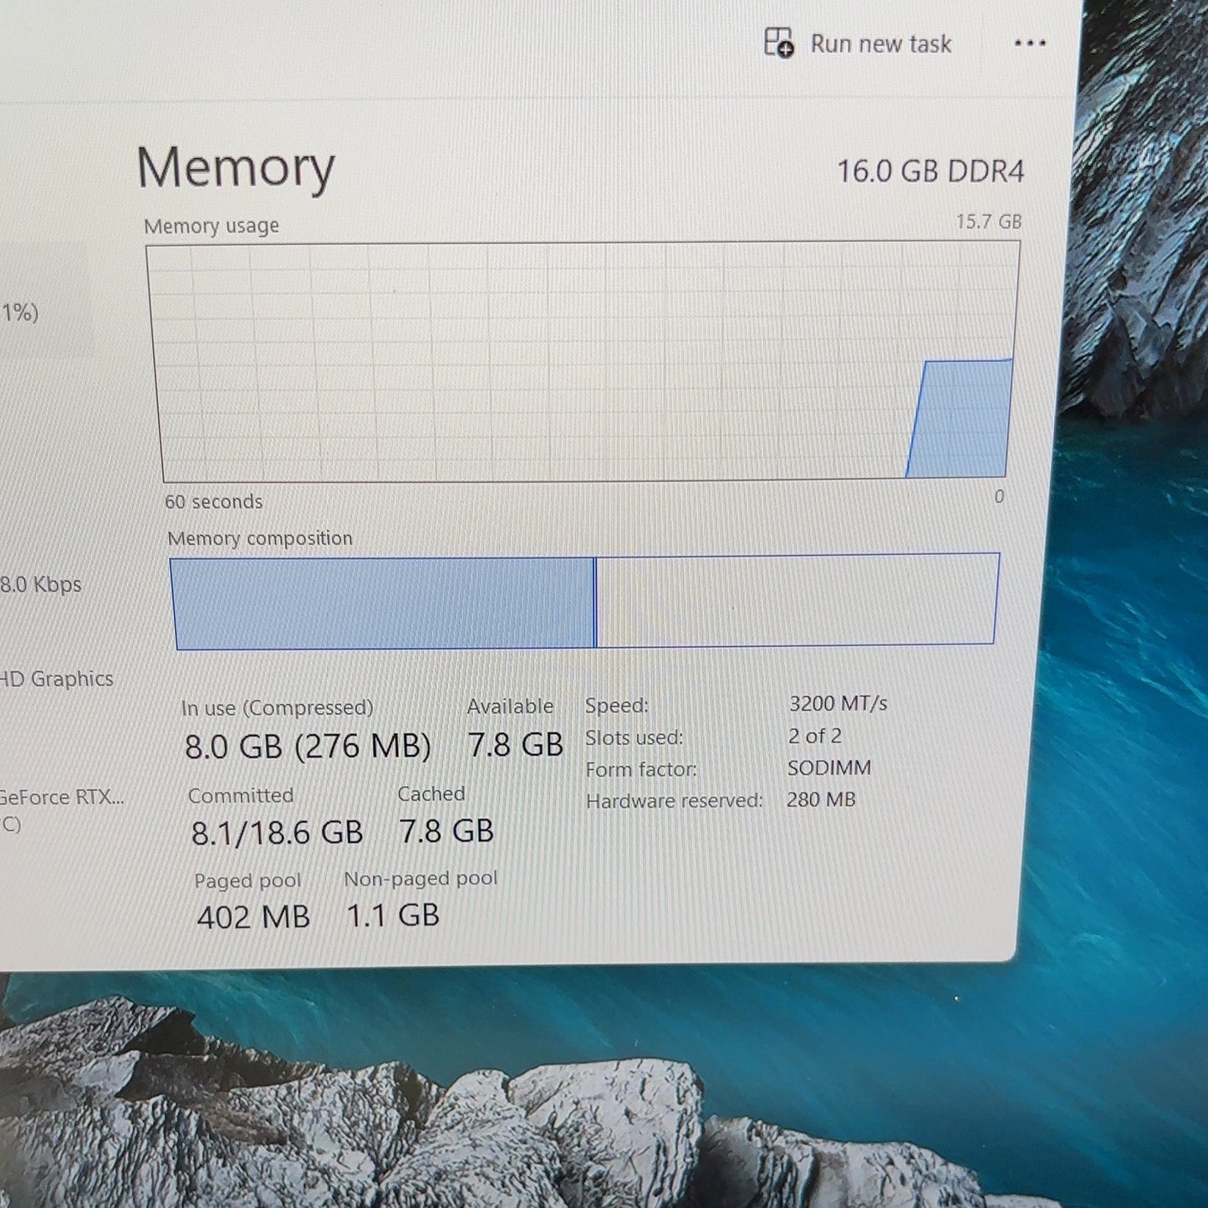Open Run new task dialog
The height and width of the screenshot is (1208, 1208).
pyautogui.click(x=859, y=43)
